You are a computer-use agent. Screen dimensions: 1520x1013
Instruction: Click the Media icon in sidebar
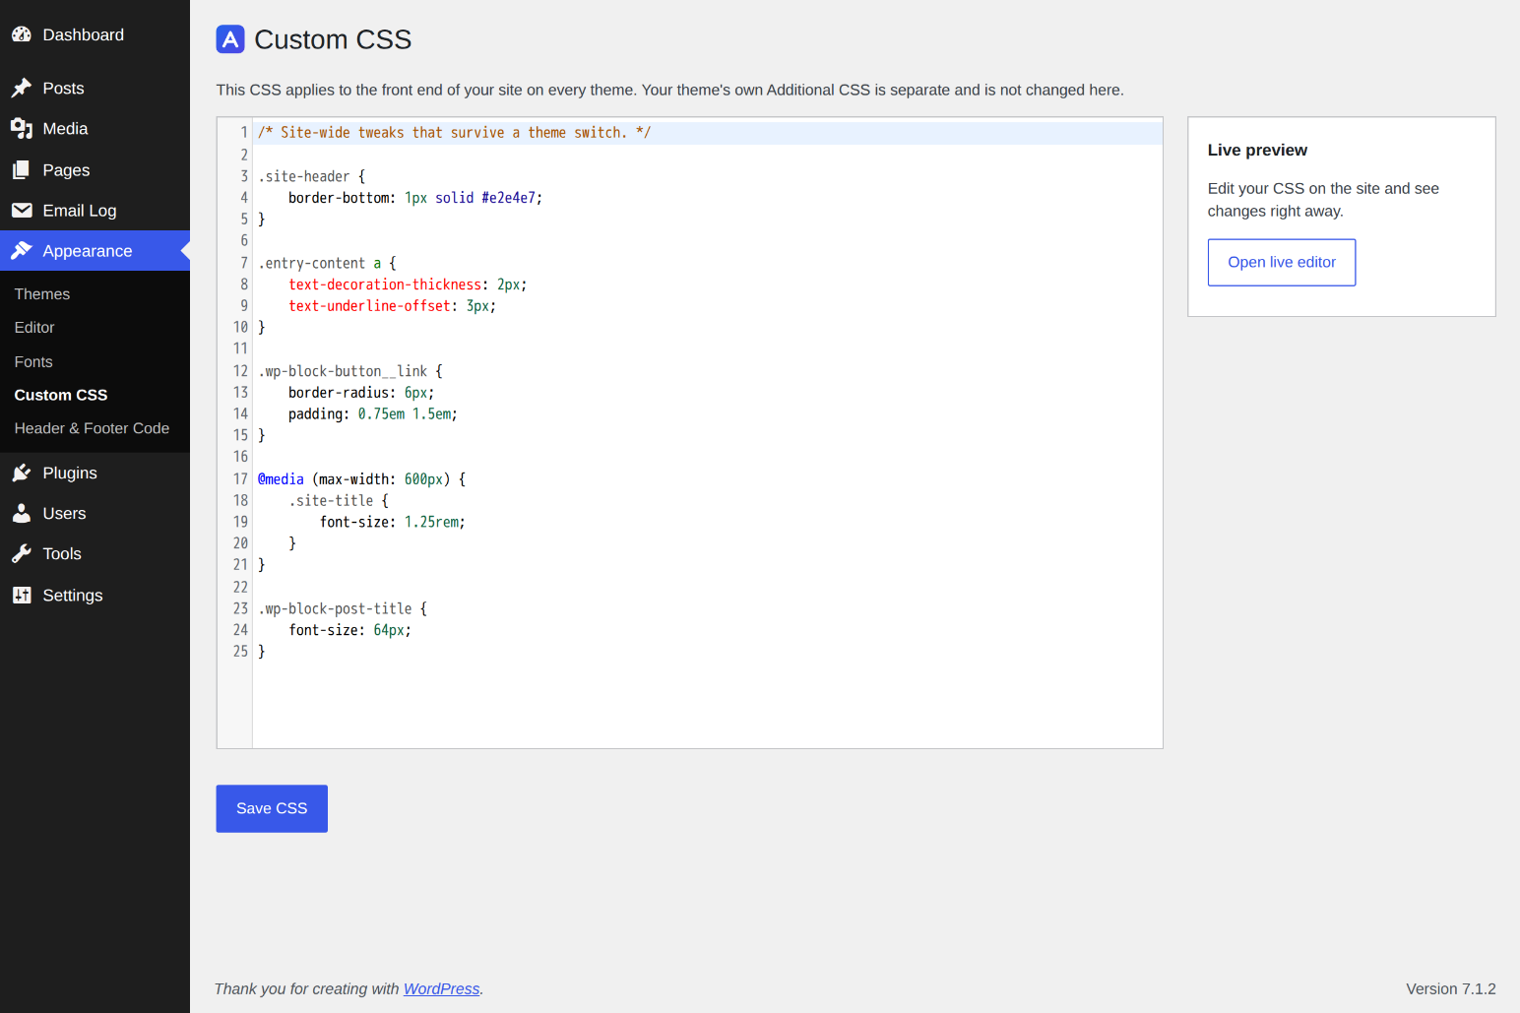tap(22, 129)
